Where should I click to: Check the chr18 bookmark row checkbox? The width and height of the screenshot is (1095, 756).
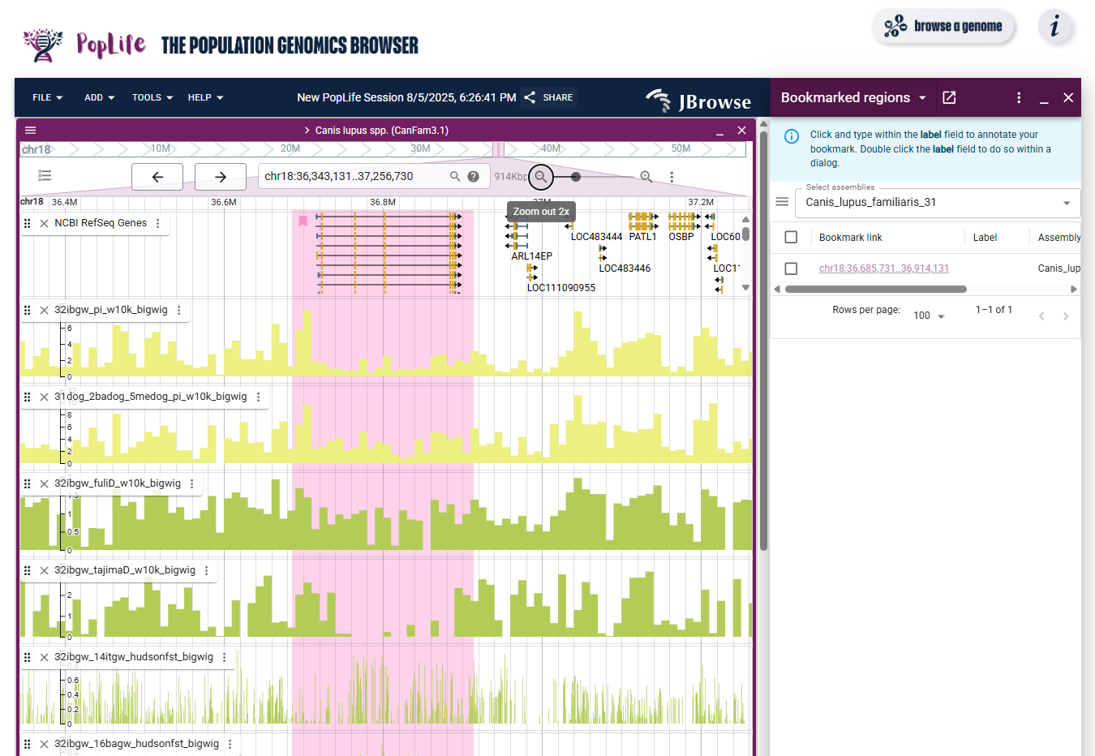tap(792, 268)
